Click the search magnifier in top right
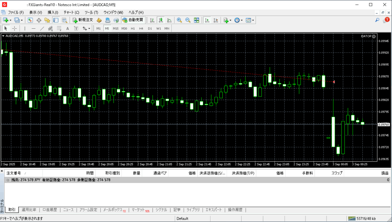Screen dimensions: 392x222 point(377,20)
